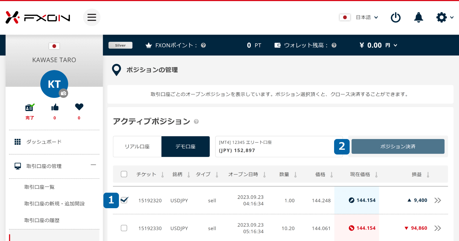The width and height of the screenshot is (459, 241).
Task: Click loss value 94,860
Action: pos(419,228)
